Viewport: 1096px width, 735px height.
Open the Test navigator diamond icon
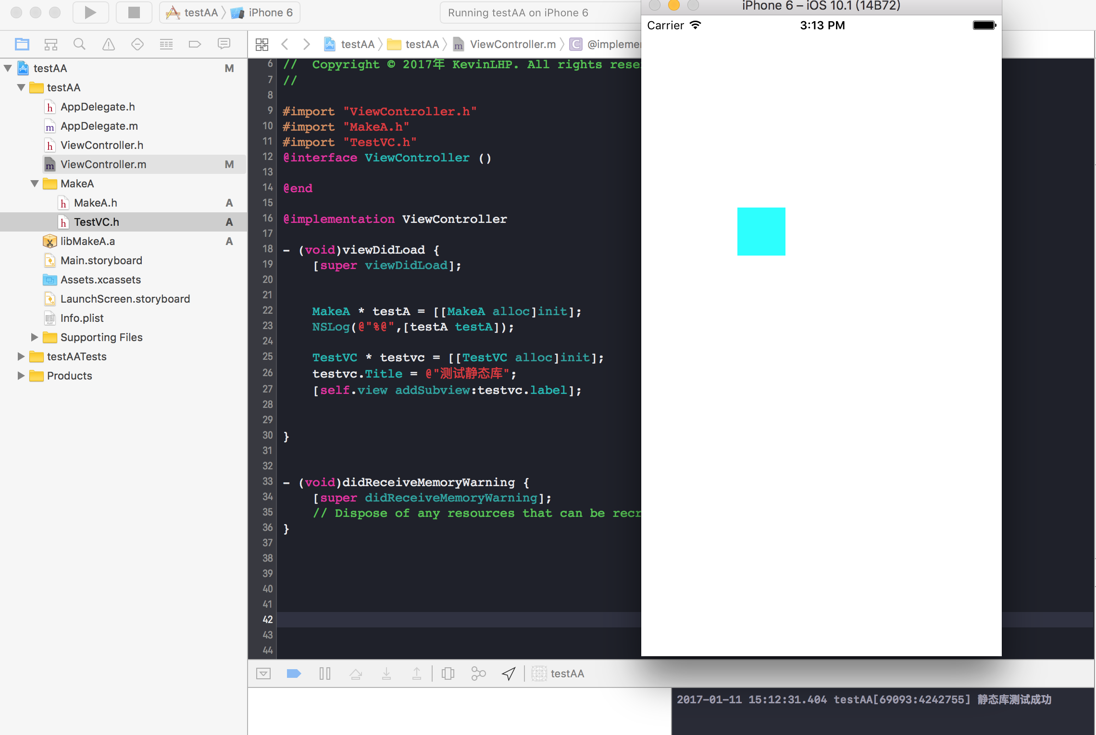[137, 44]
